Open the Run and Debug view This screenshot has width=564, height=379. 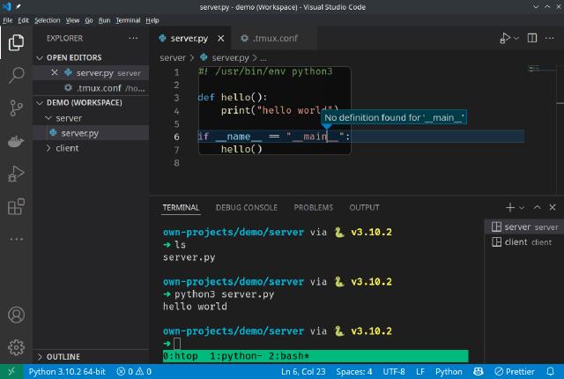[x=16, y=174]
